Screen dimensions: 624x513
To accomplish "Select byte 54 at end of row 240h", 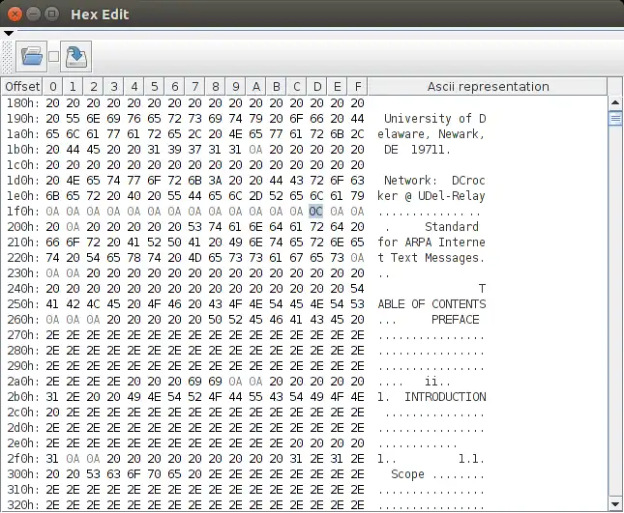I will point(357,289).
